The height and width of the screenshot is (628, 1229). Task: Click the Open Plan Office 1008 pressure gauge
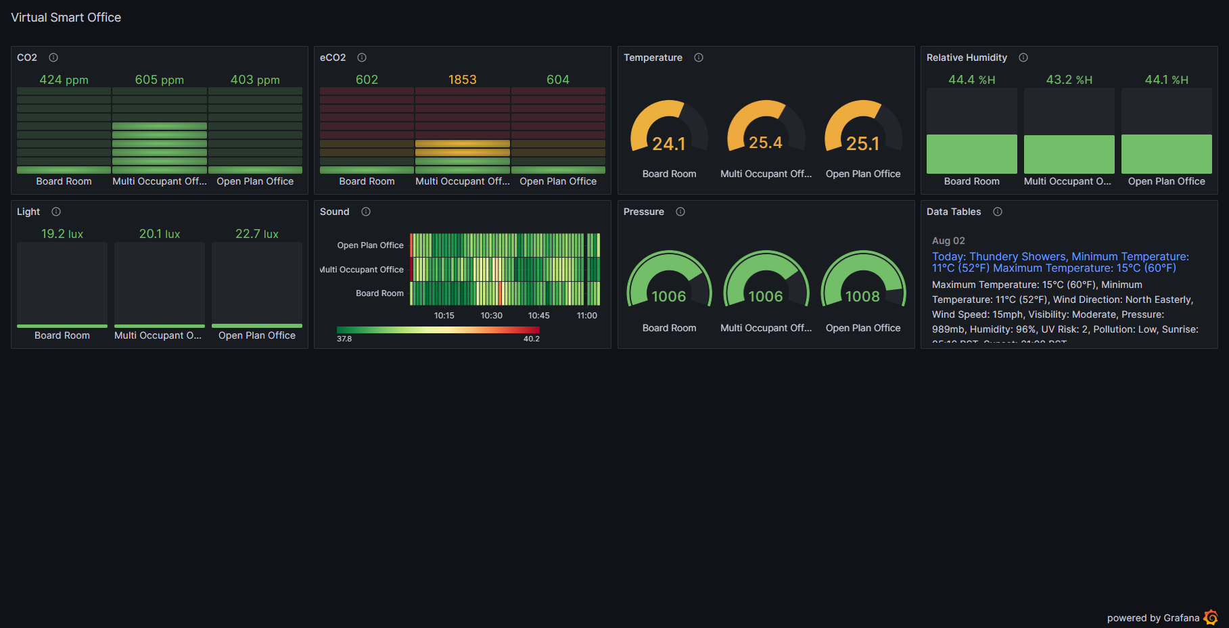(863, 279)
